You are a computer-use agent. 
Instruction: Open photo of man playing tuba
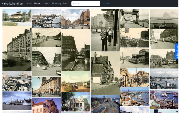pos(105,30)
